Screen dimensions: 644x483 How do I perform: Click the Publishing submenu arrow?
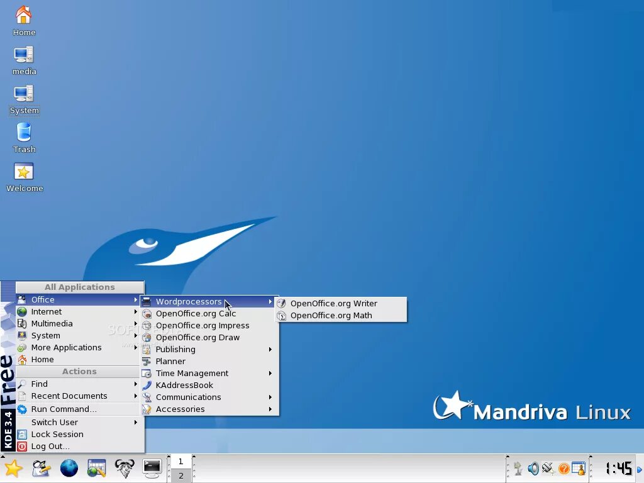point(270,349)
